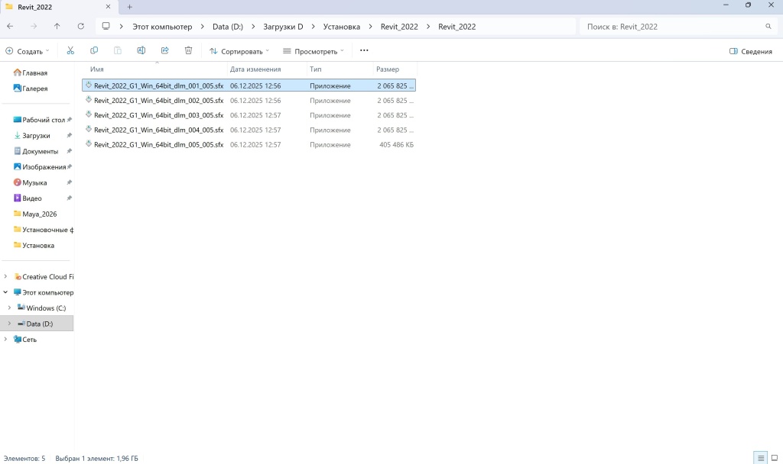Go back with the left arrow button

coord(10,27)
